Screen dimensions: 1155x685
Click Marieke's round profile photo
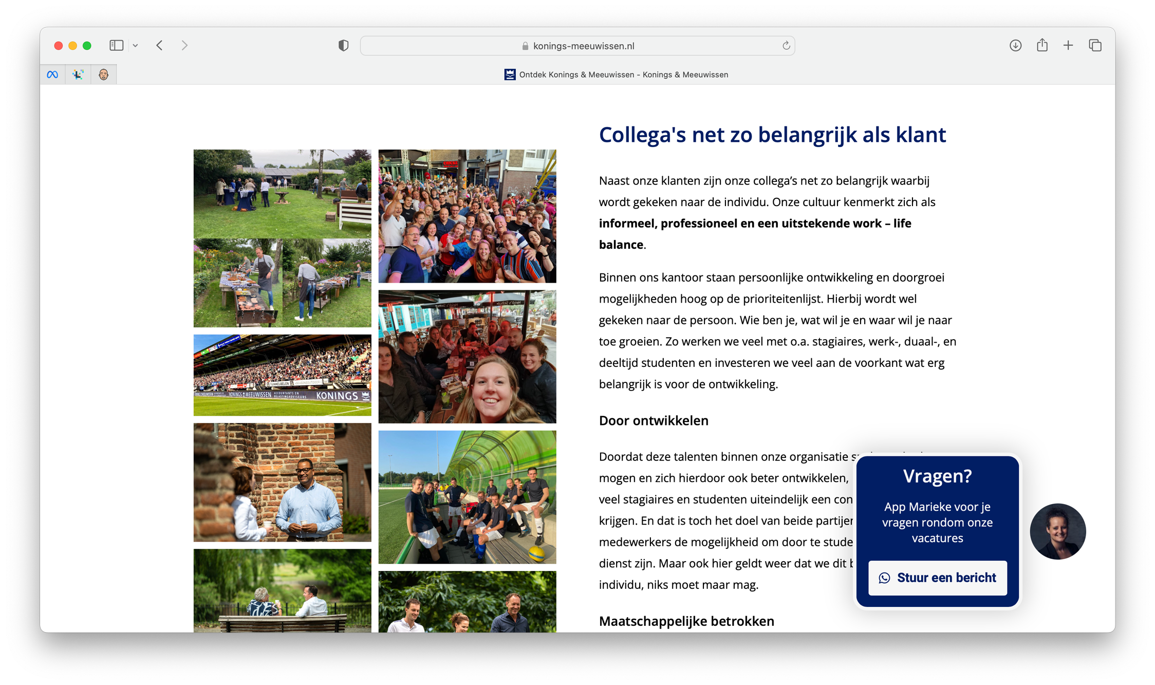click(1058, 531)
